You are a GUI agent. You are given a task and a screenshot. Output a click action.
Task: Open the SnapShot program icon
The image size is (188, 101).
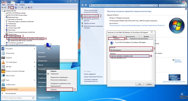tap(3, 58)
